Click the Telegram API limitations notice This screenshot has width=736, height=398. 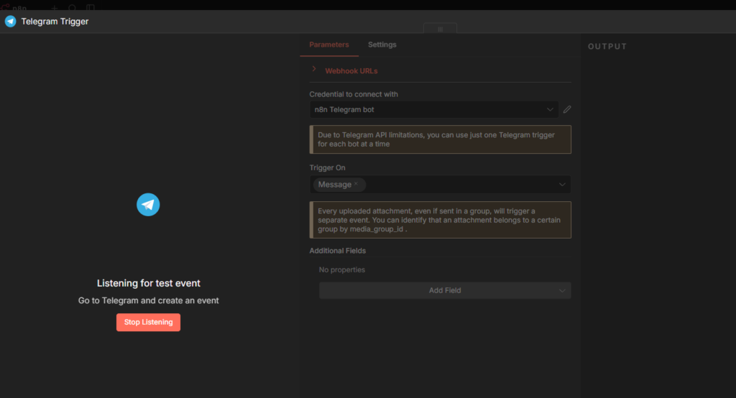(441, 139)
